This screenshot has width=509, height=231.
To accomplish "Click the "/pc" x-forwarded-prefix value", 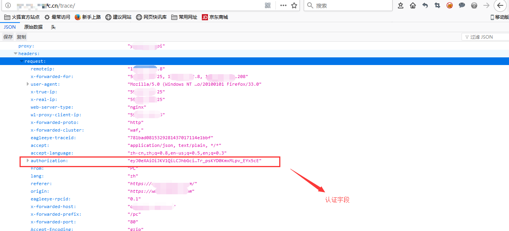I will [134, 214].
